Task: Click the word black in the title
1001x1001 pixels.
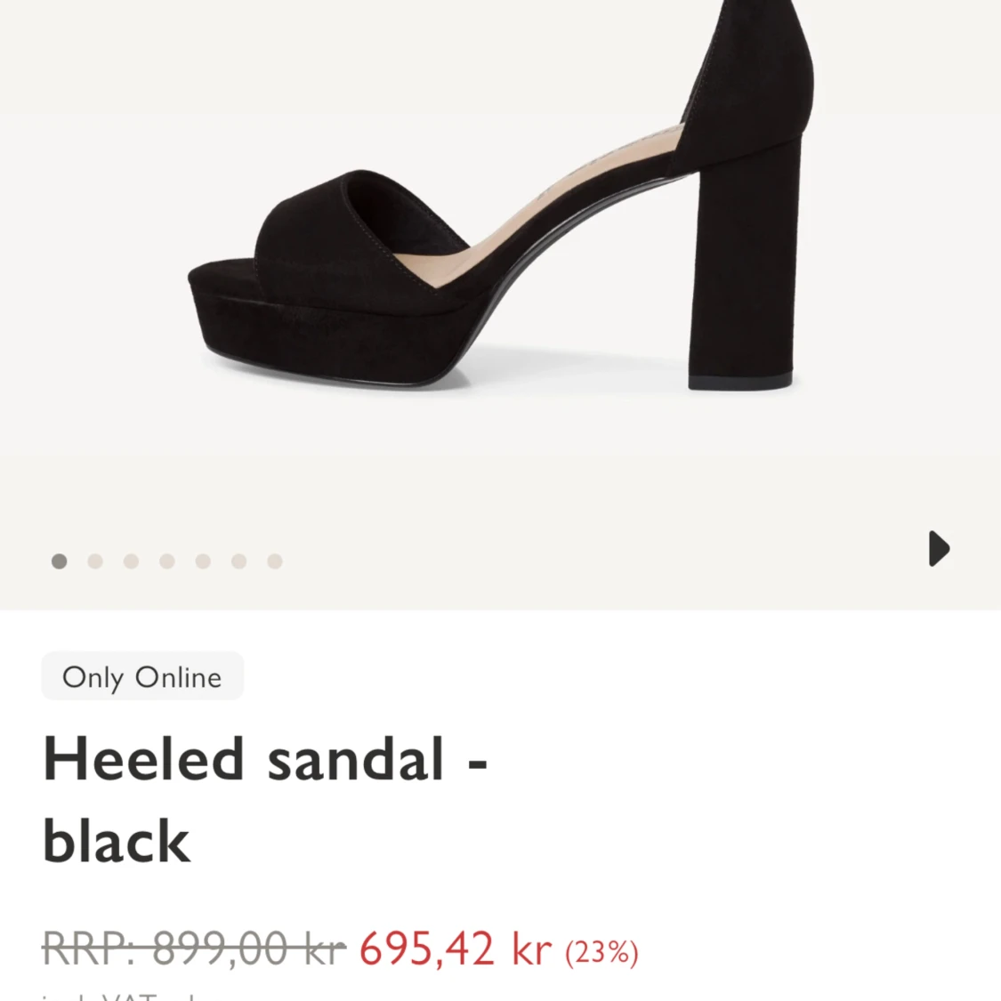Action: click(117, 841)
